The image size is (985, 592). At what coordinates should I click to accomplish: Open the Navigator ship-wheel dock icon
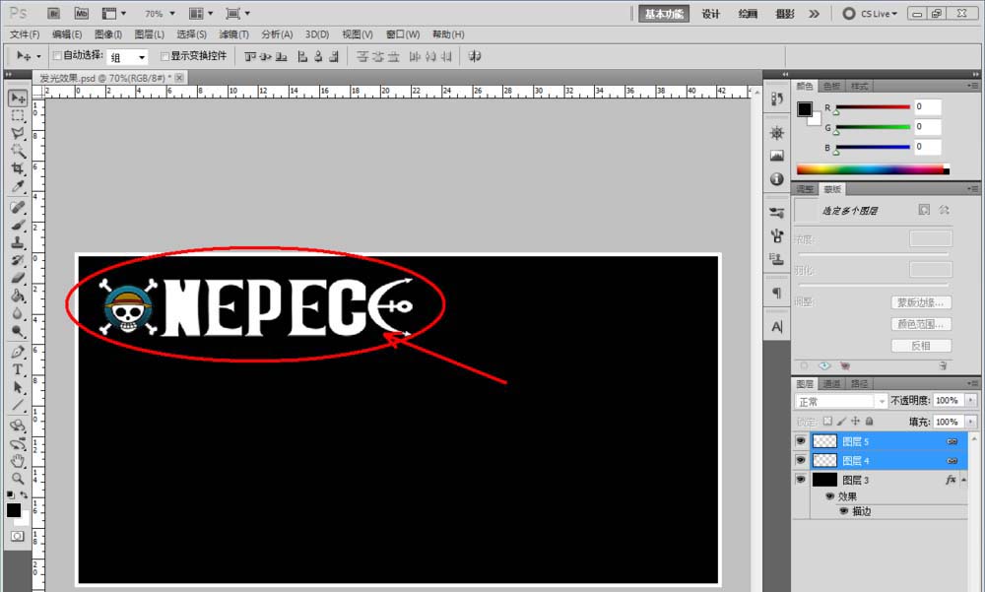click(x=777, y=133)
